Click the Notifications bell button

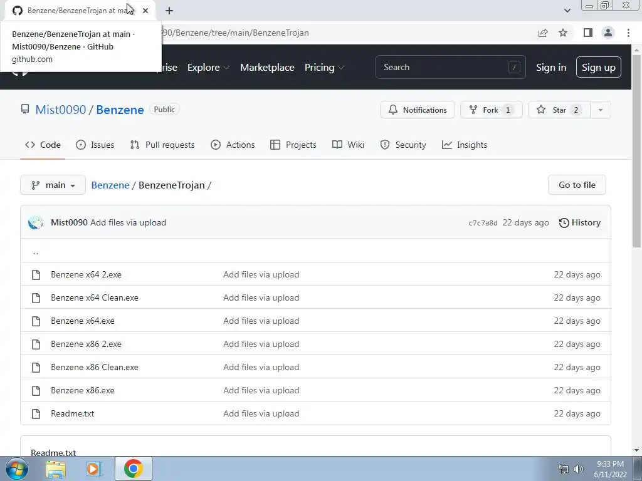(x=417, y=110)
